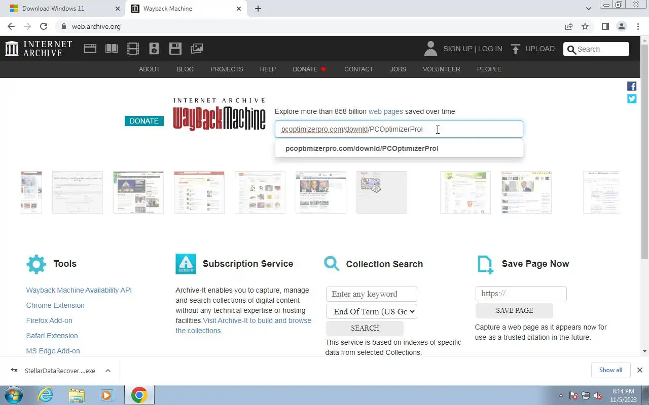Go back in browser history
Viewport: 649px width, 405px height.
point(11,26)
